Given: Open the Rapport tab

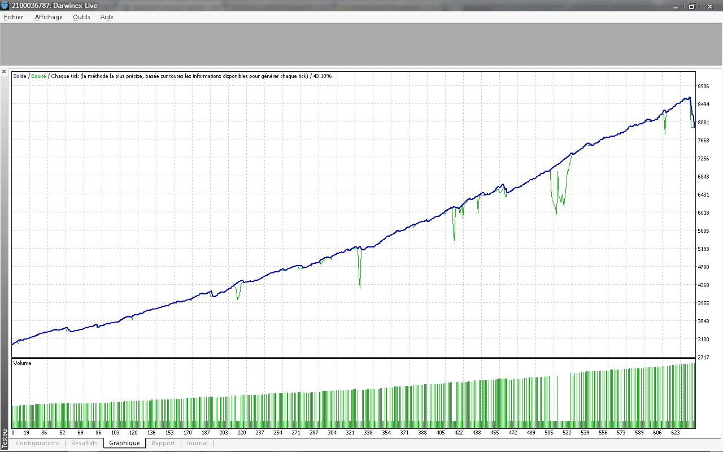Looking at the screenshot, I should (x=163, y=443).
